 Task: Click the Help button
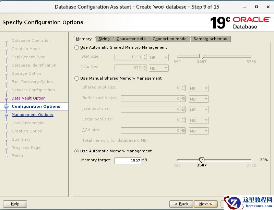coord(15,204)
